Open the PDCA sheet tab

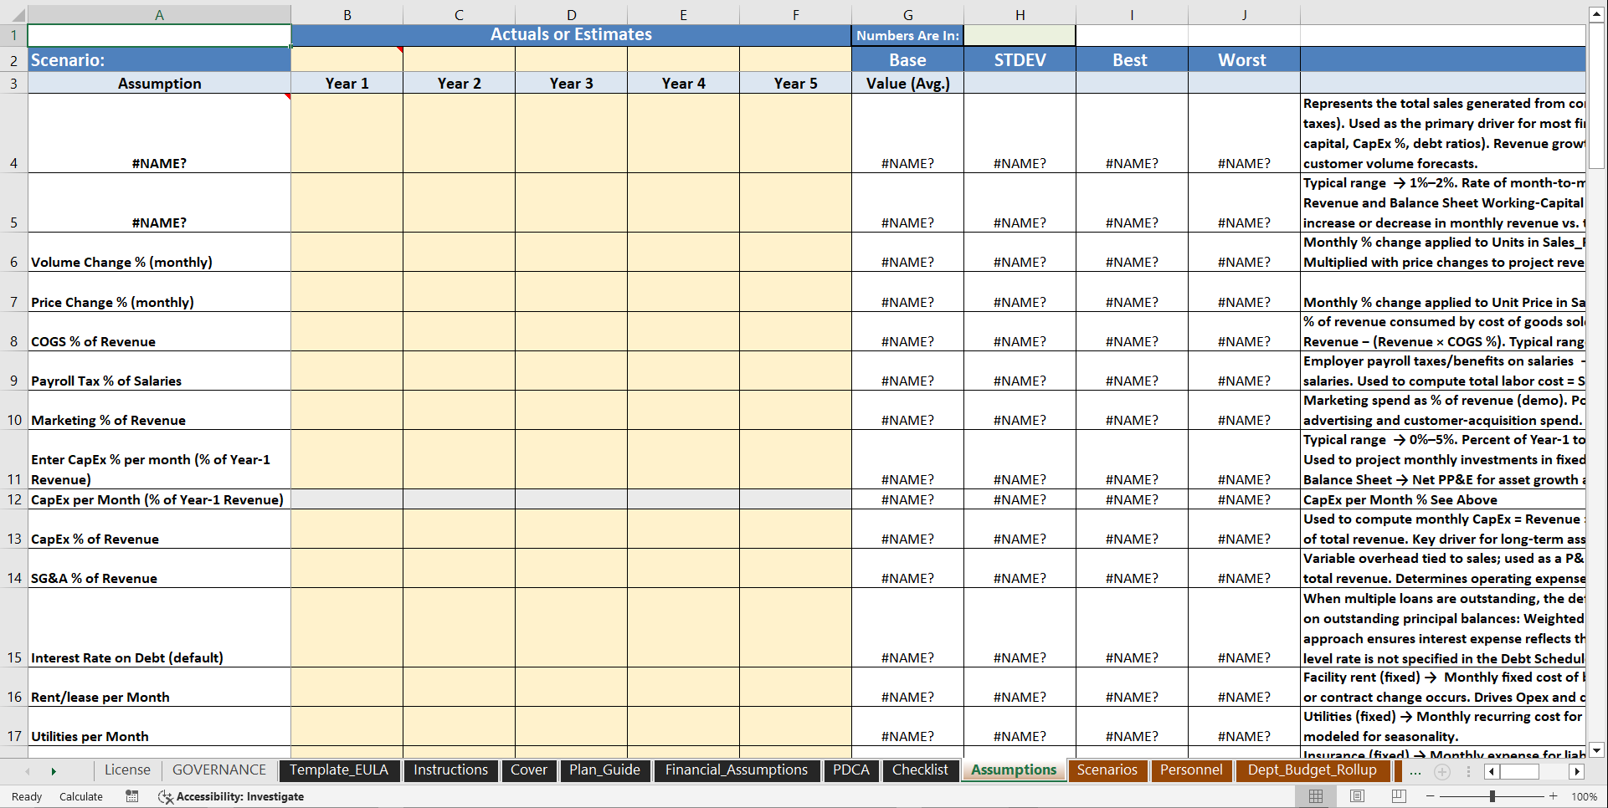point(850,770)
